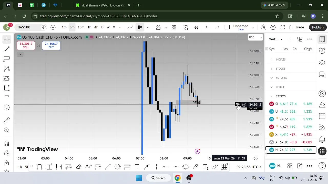Activate the zoom in tool

coord(7,130)
